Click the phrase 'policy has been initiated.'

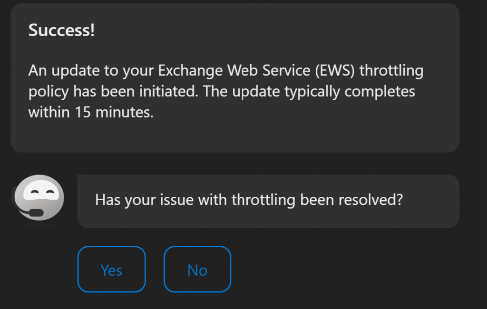(113, 92)
